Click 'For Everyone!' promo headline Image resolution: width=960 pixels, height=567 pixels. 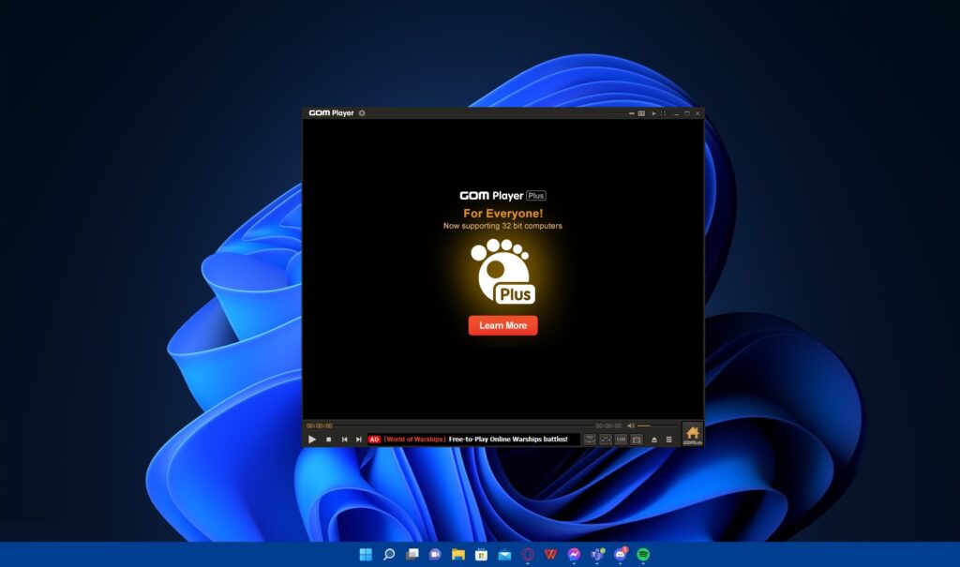(503, 213)
